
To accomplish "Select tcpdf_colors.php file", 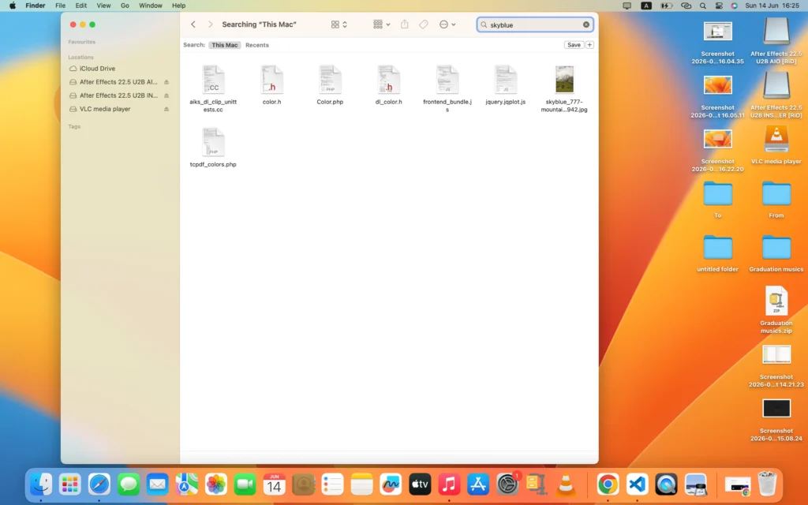I will point(213,148).
